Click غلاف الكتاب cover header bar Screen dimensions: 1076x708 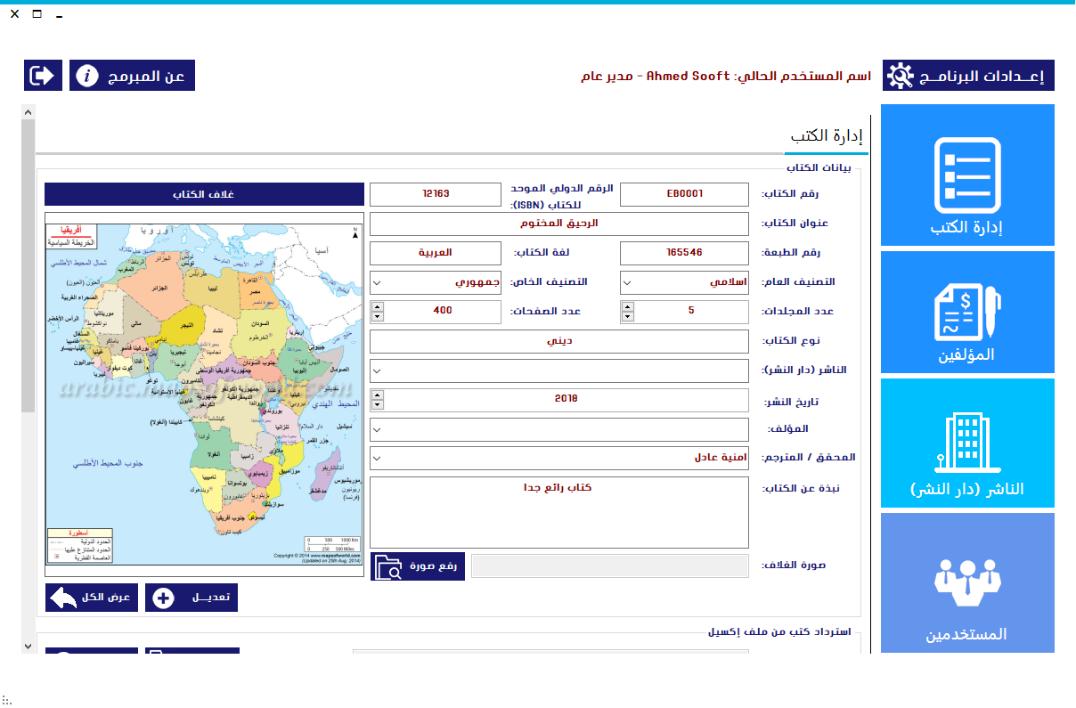204,194
